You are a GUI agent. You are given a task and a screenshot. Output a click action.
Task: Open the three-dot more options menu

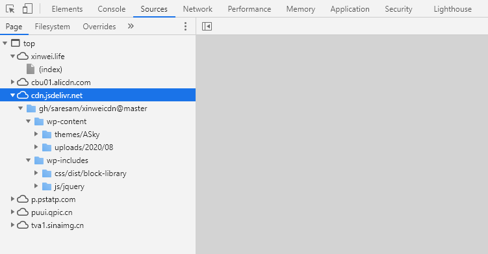click(185, 27)
